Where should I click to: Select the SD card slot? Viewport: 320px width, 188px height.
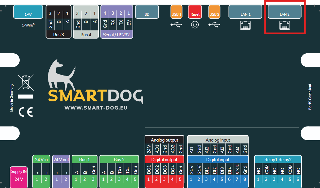[147, 14]
